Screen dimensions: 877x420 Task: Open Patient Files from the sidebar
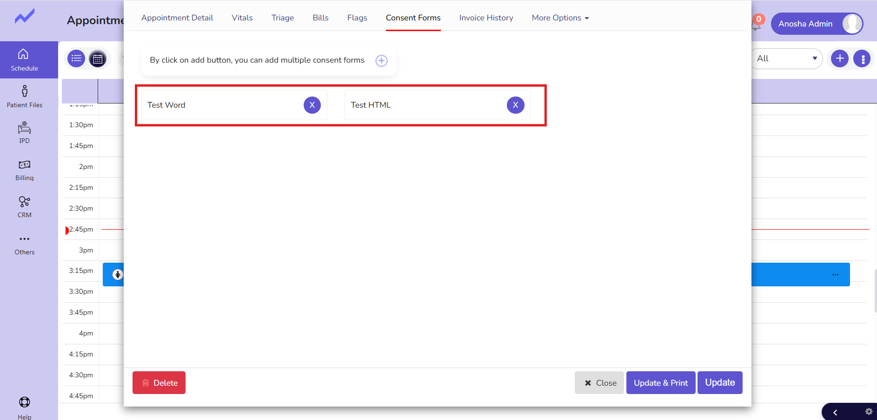(24, 97)
